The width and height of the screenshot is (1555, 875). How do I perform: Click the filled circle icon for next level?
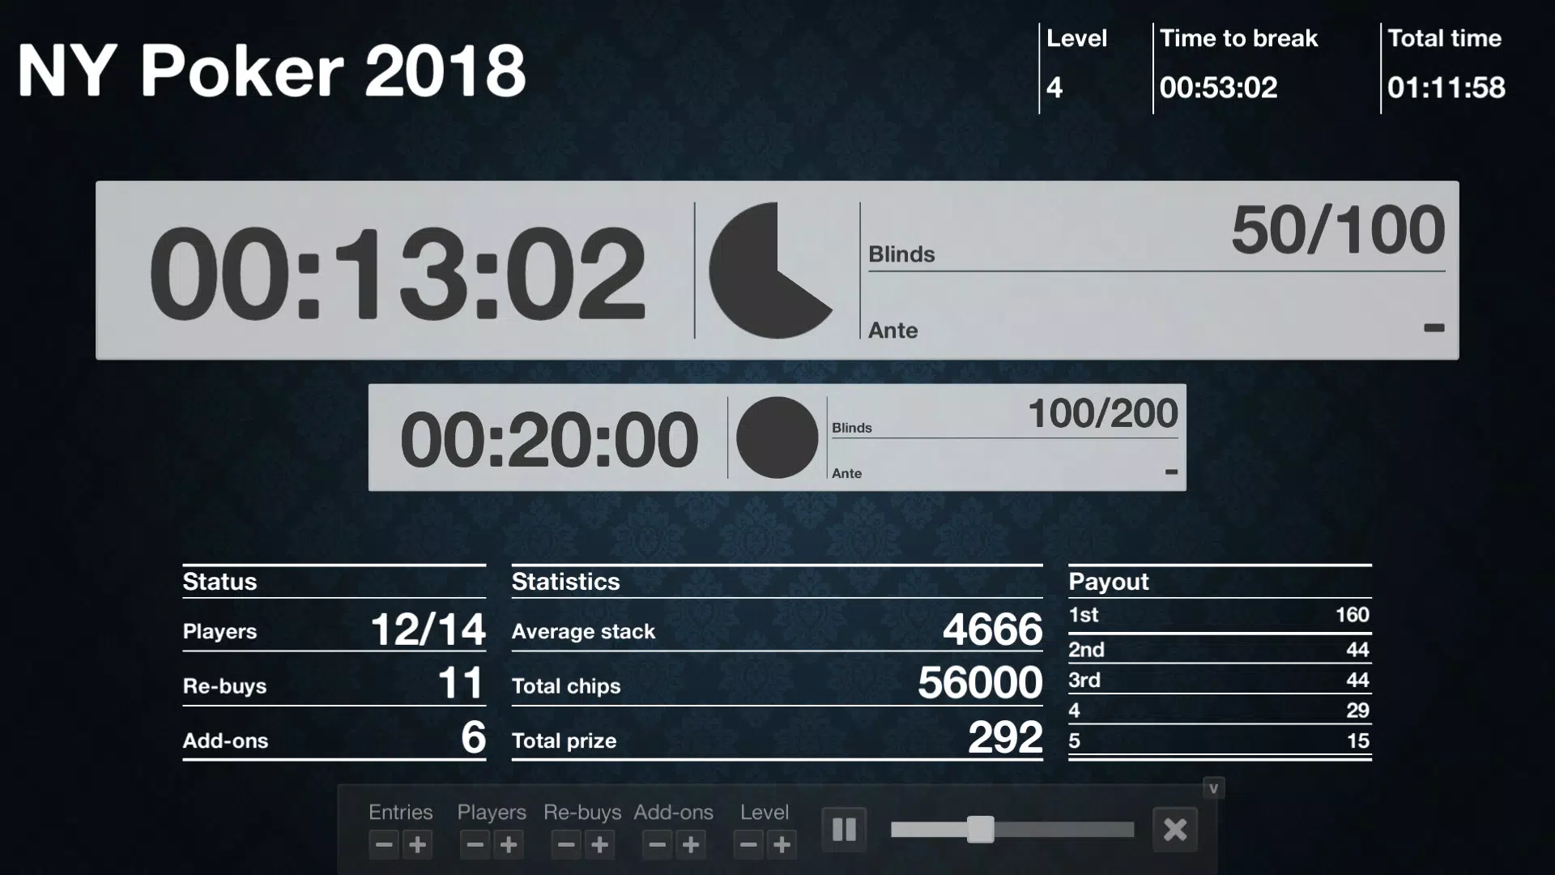click(775, 438)
